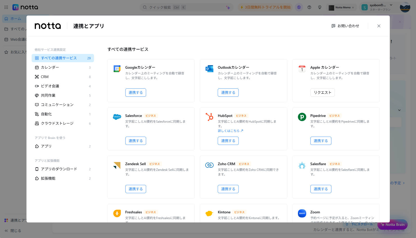The image size is (416, 238).
Task: Connect Zoho CRM with 連携する
Action: pos(228,189)
